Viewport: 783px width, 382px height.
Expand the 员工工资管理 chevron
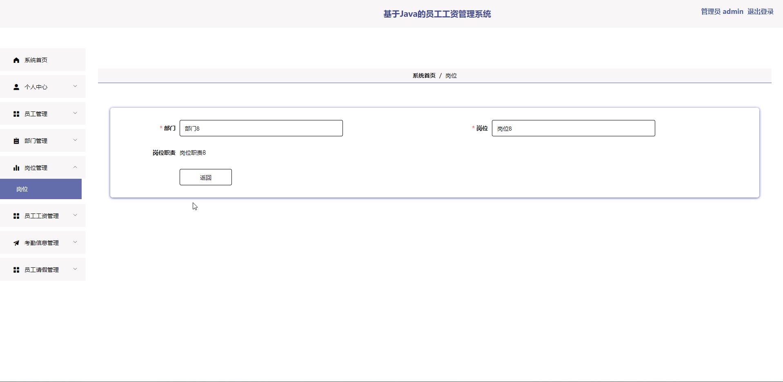[x=75, y=215]
